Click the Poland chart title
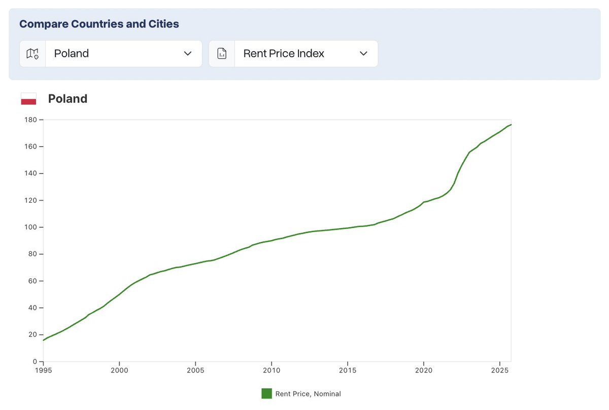Image resolution: width=609 pixels, height=410 pixels. click(67, 99)
